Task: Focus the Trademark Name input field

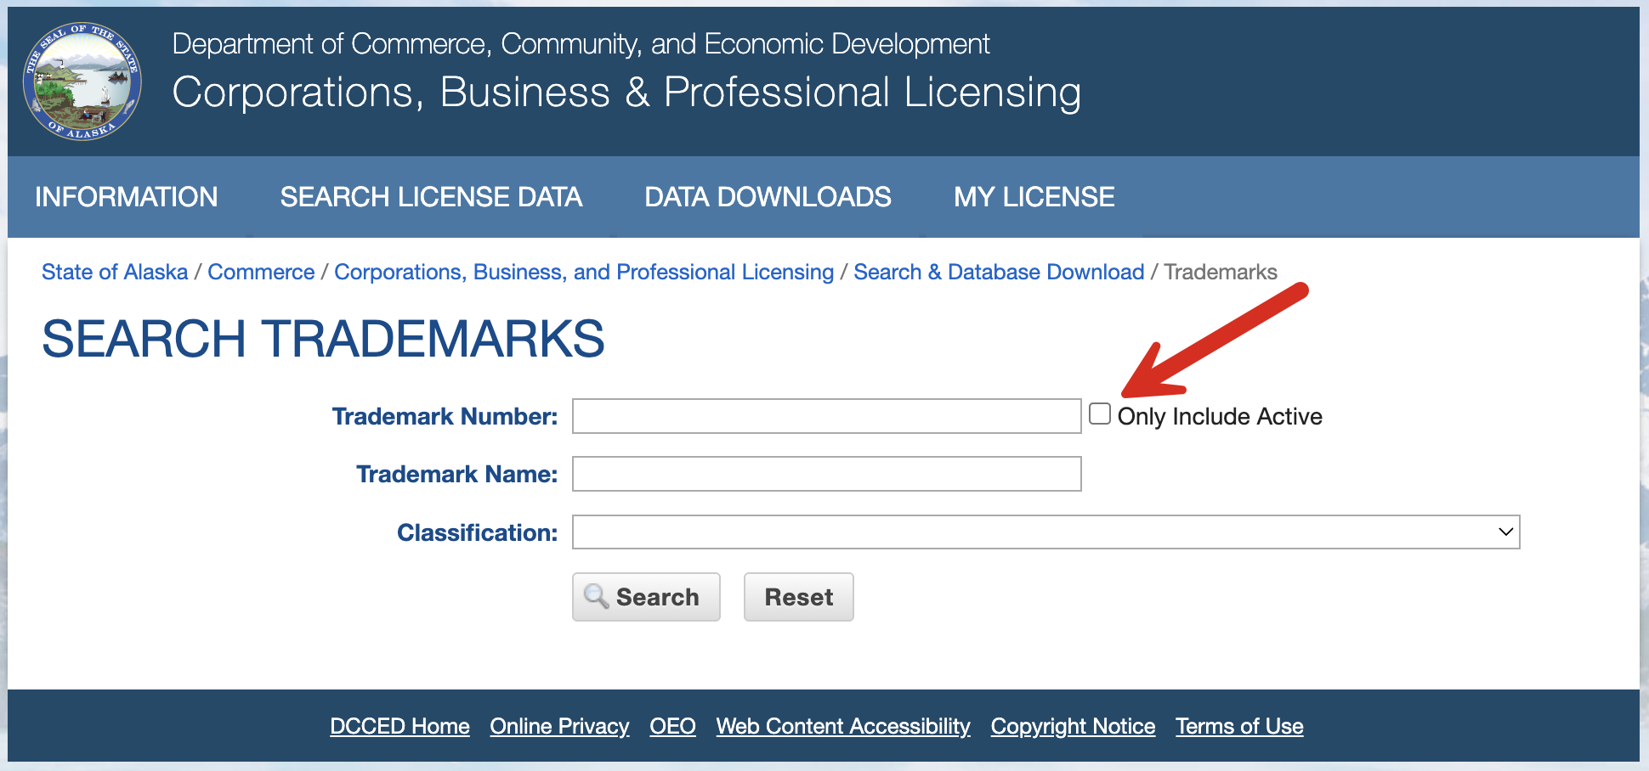Action: (x=826, y=474)
